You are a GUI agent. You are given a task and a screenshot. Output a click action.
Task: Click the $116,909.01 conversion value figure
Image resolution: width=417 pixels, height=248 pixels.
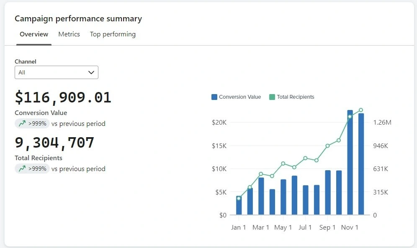pos(63,97)
